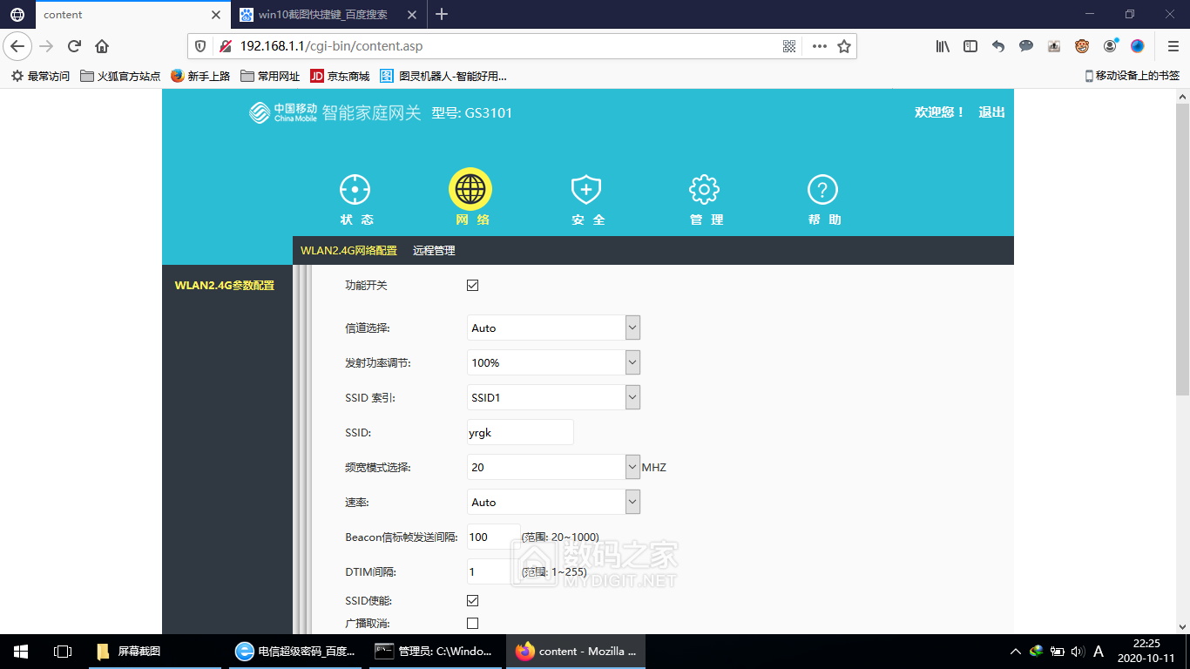Open the 发射功率调节 100% dropdown
1190x669 pixels.
554,362
